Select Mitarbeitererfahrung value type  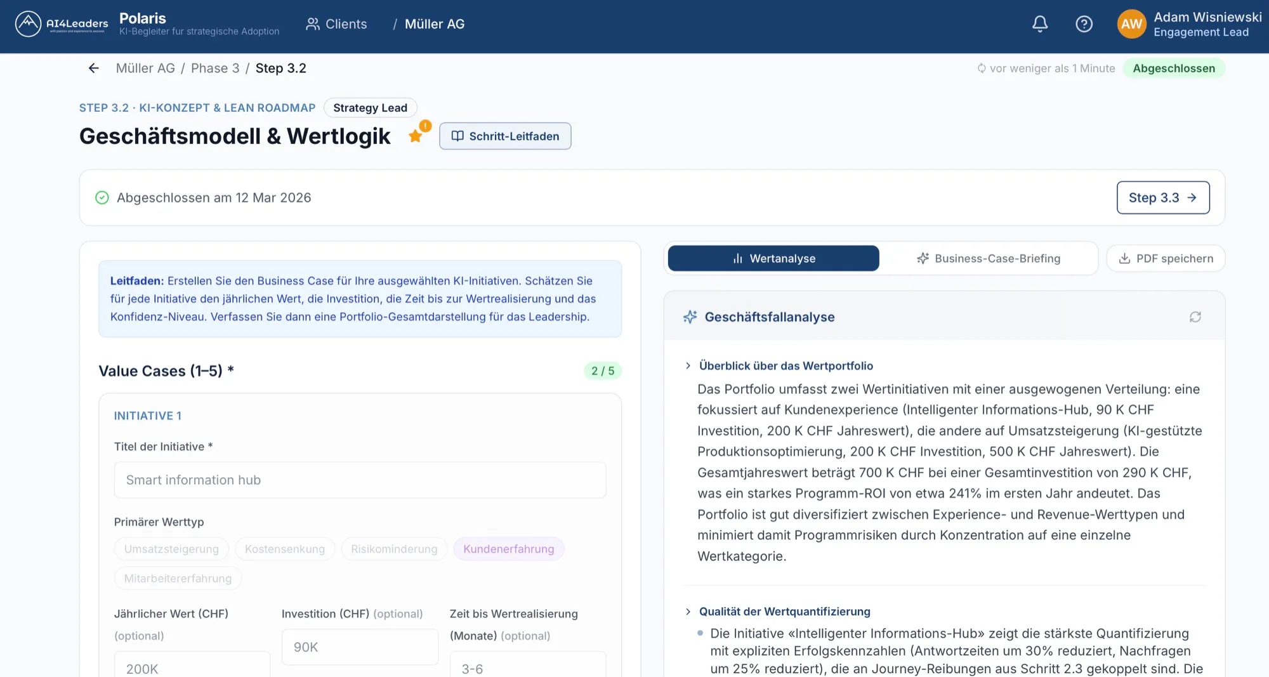point(178,578)
